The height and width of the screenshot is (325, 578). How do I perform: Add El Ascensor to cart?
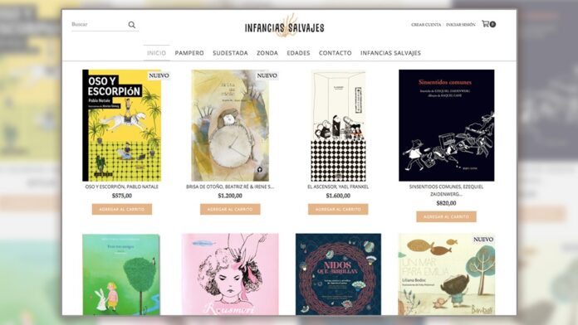click(x=338, y=209)
